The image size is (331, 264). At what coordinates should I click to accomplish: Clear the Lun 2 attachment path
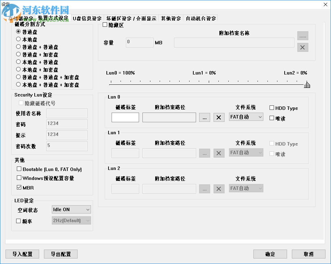coord(219,188)
